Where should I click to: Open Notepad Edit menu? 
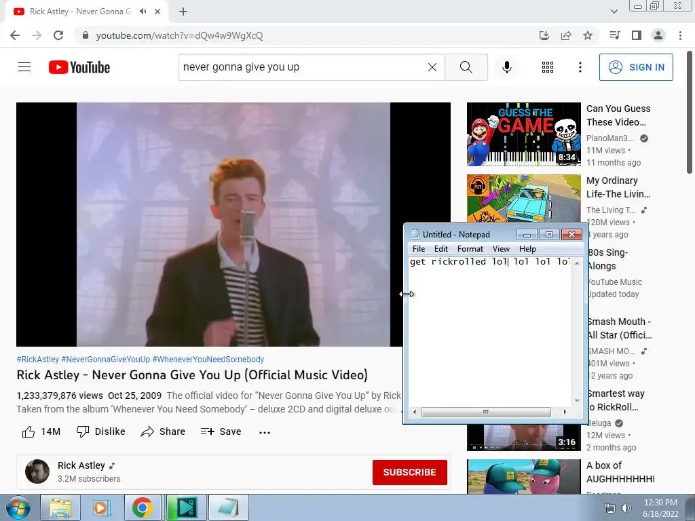(440, 248)
